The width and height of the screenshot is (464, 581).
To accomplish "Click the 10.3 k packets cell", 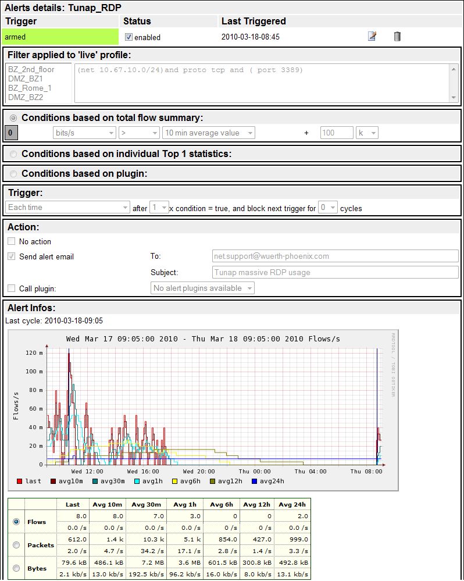I will (147, 540).
